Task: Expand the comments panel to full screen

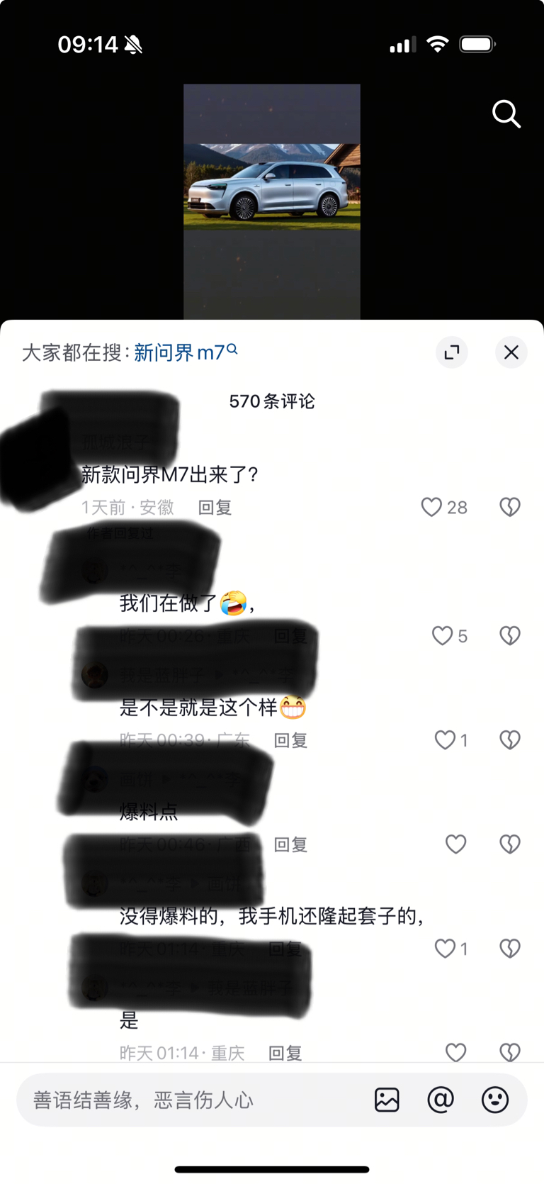Action: click(452, 352)
